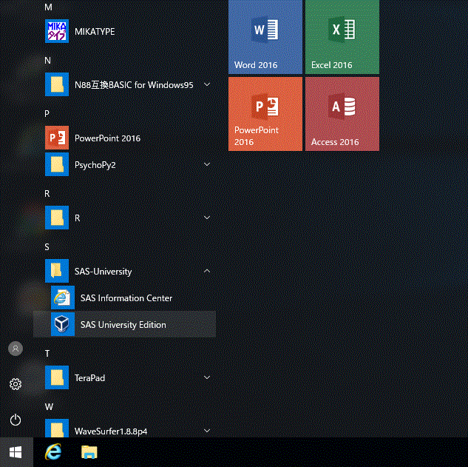Click the WaveSurfer1.8.8p4 label text

(x=111, y=431)
